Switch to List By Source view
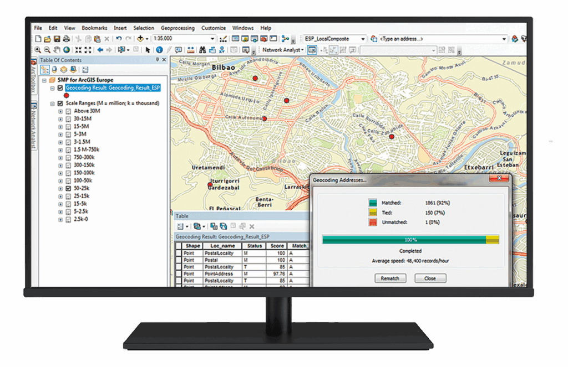 tap(54, 69)
